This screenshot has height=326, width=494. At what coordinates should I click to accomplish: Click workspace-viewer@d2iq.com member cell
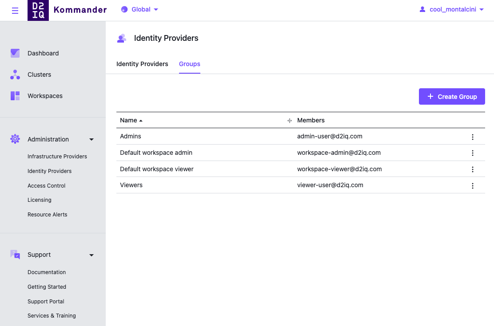coord(339,169)
